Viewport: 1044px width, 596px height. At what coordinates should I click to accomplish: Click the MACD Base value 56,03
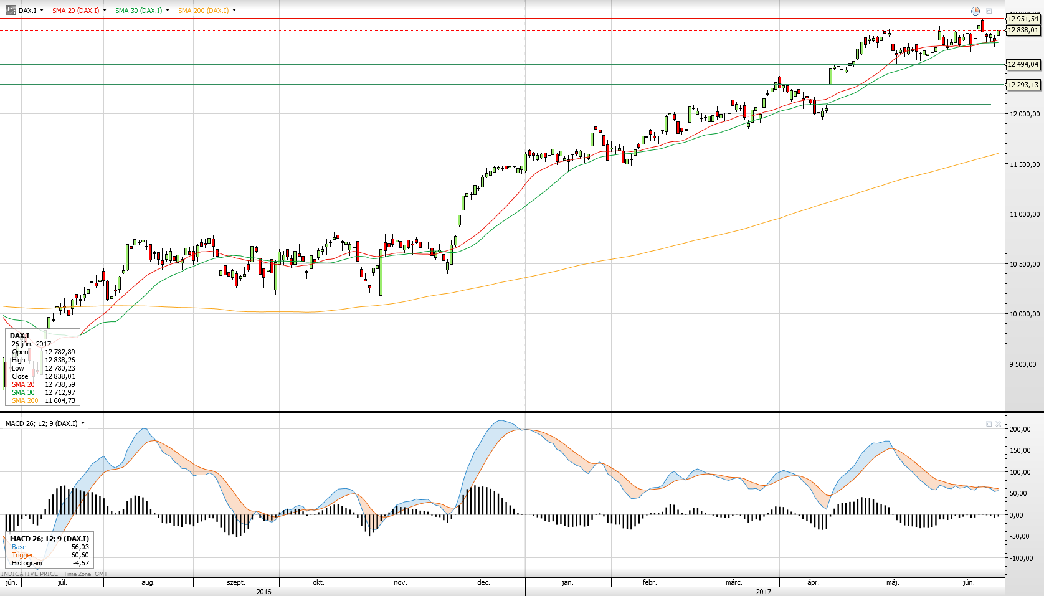(80, 547)
